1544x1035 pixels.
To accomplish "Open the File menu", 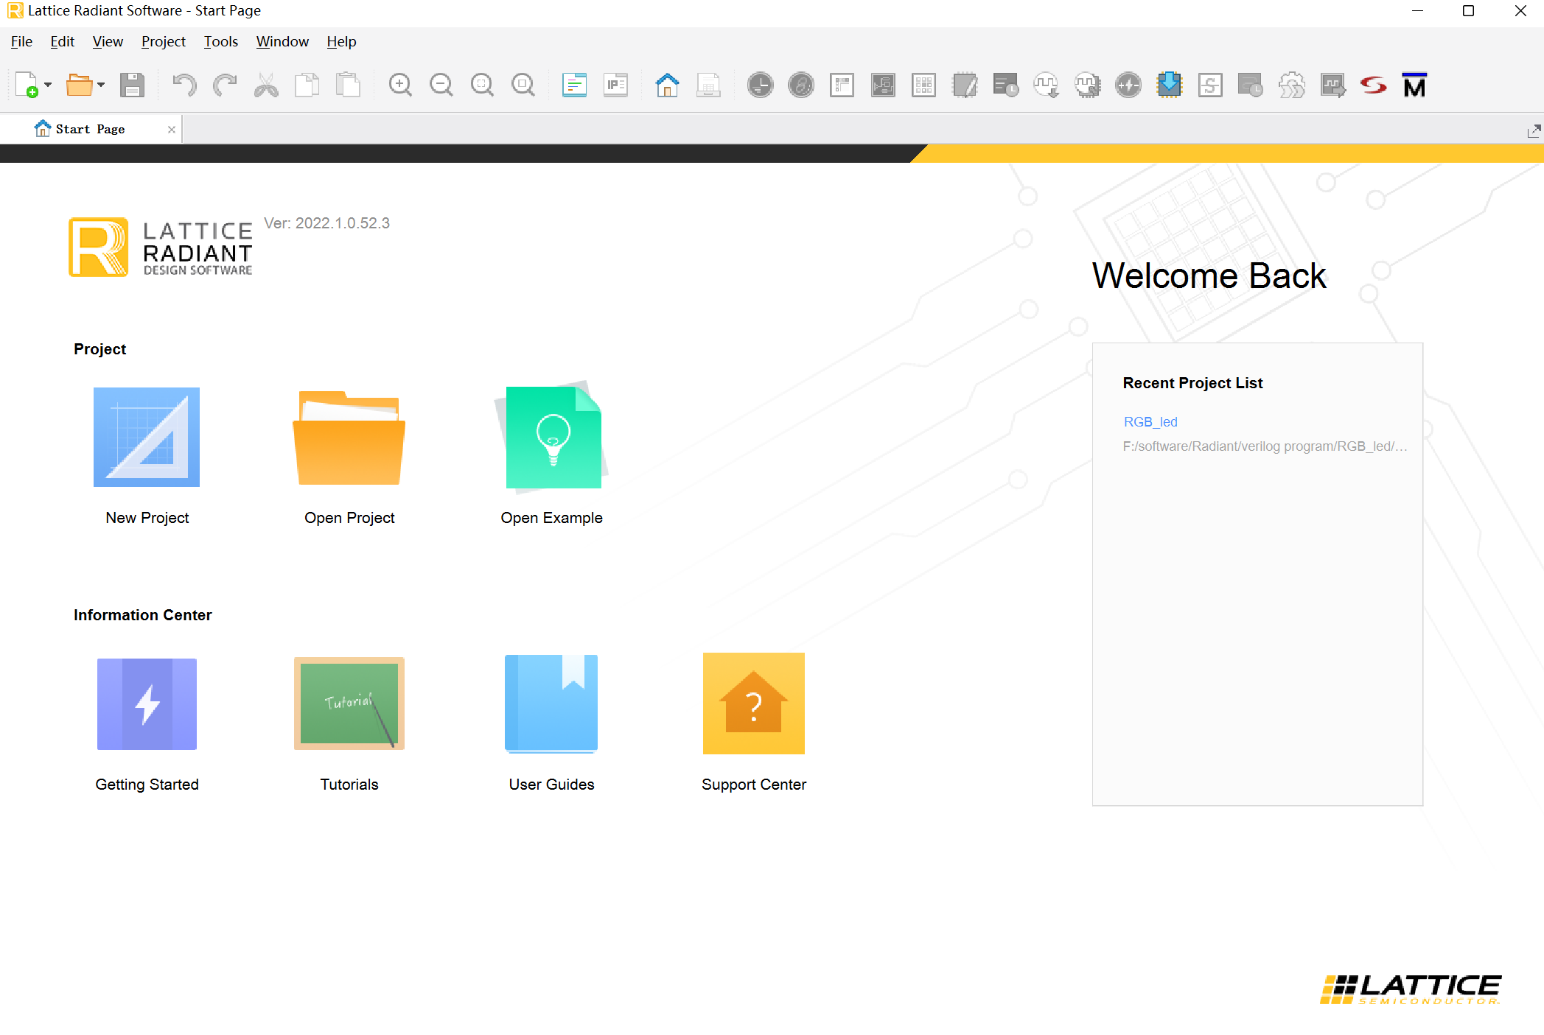I will pos(21,42).
